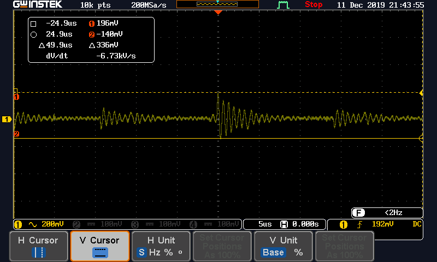Open the H Unit softkey
This screenshot has width=437, height=262.
(161, 246)
